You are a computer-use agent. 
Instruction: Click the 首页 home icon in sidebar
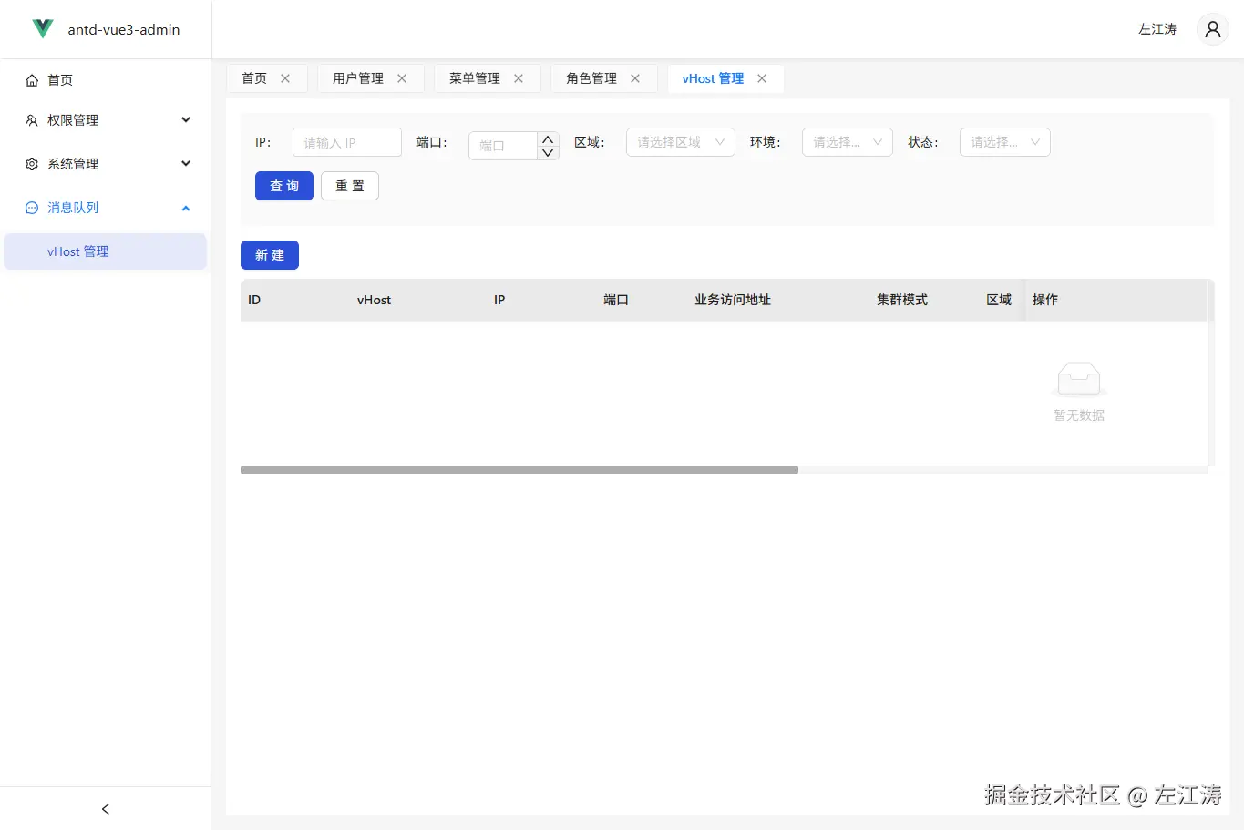click(32, 79)
